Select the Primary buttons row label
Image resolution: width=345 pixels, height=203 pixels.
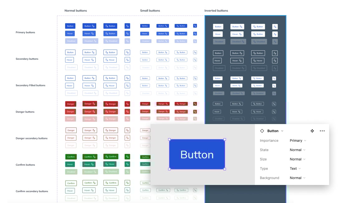click(25, 32)
